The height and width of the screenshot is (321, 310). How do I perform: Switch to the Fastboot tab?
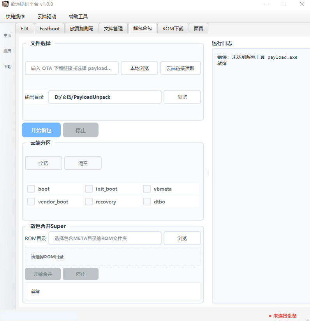click(x=49, y=28)
